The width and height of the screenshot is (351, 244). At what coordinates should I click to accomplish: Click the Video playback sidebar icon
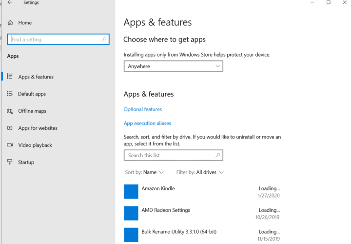[x=10, y=145]
